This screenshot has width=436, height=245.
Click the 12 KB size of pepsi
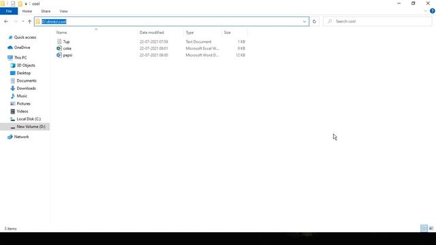tap(240, 55)
